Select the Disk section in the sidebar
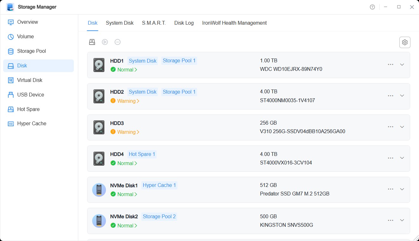This screenshot has height=241, width=419. point(22,65)
